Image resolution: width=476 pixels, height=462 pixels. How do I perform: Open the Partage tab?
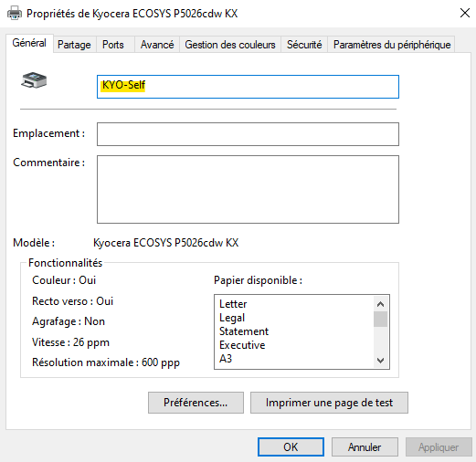pyautogui.click(x=74, y=45)
